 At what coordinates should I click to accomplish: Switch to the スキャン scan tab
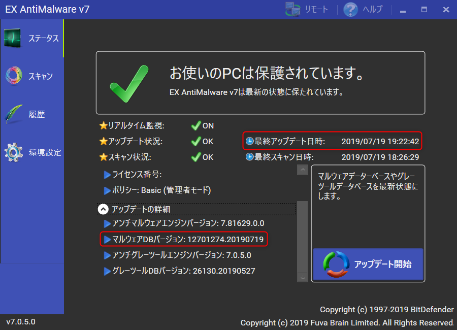pos(32,76)
